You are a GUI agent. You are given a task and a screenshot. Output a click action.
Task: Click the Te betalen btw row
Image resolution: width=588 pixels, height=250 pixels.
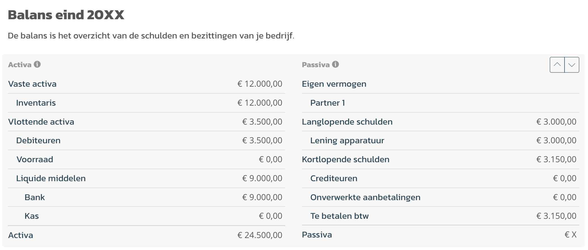tap(441, 216)
